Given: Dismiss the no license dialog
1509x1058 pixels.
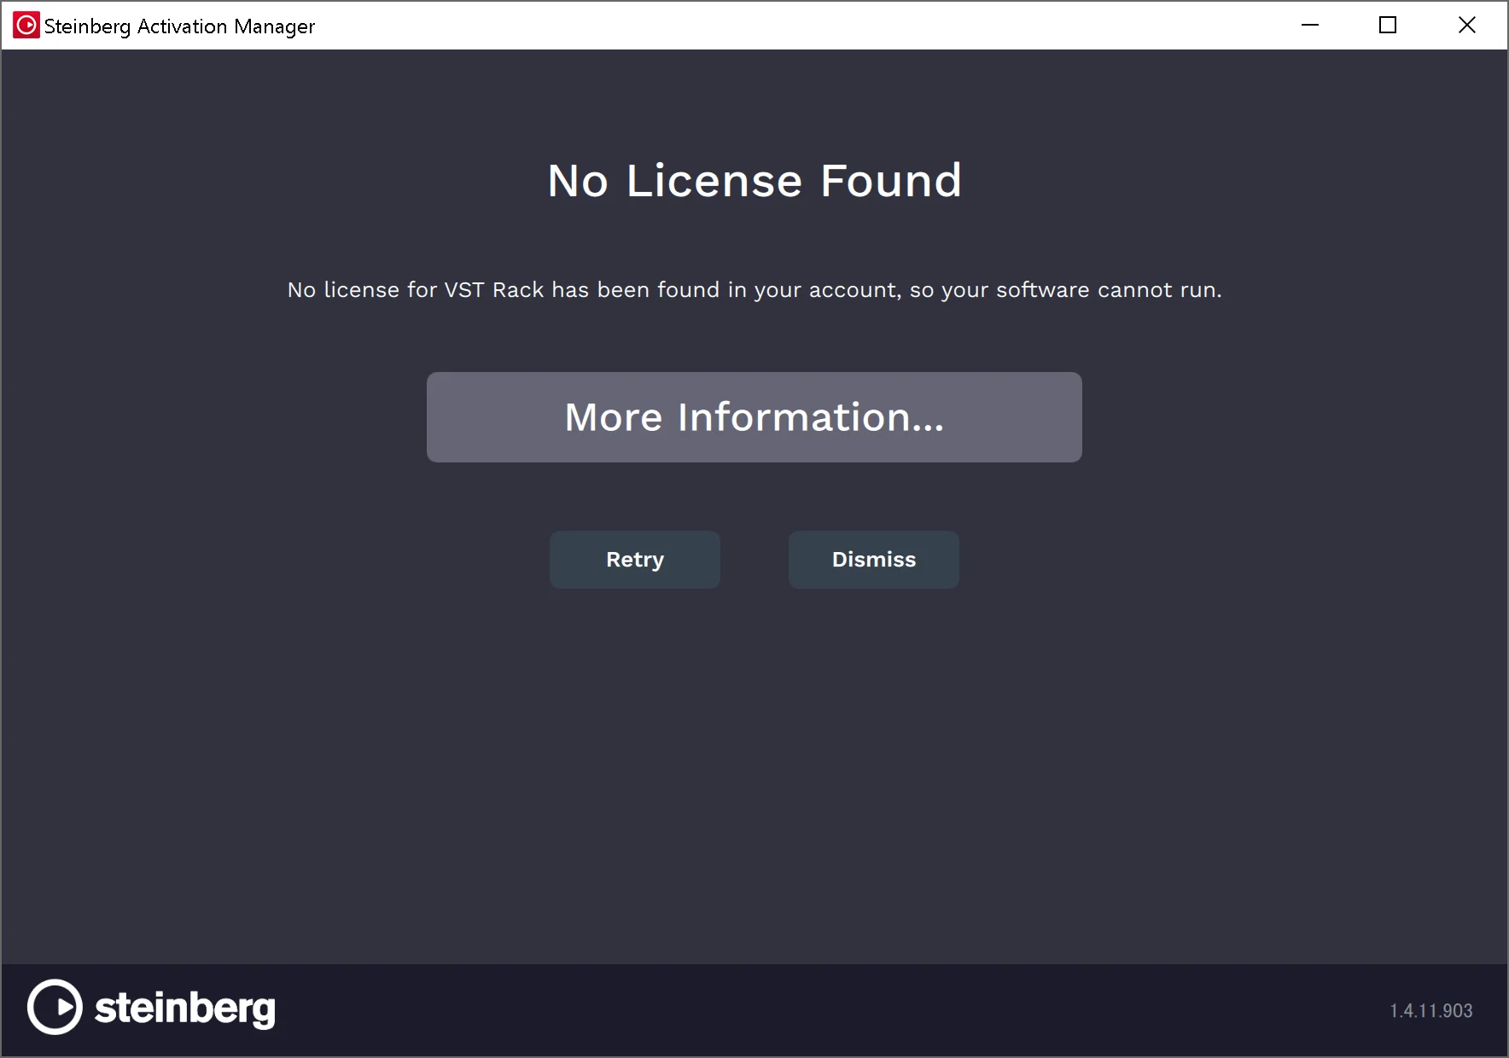Looking at the screenshot, I should [873, 560].
